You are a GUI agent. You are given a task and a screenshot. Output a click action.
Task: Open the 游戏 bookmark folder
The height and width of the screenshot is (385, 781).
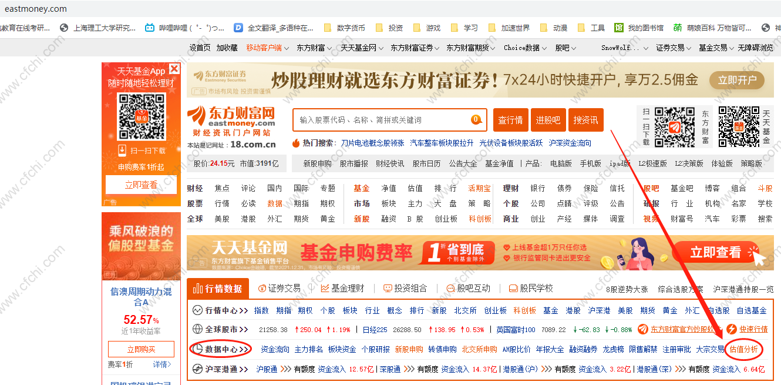[x=427, y=28]
